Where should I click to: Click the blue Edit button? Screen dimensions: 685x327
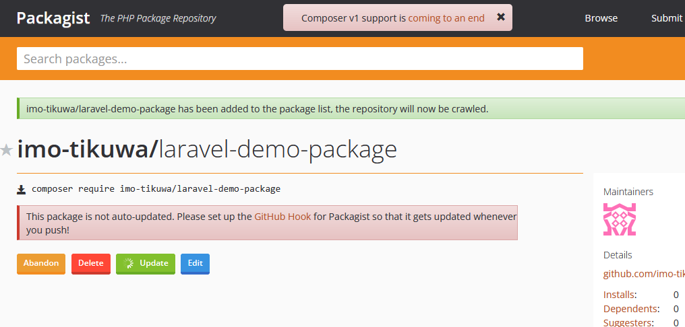pyautogui.click(x=196, y=264)
